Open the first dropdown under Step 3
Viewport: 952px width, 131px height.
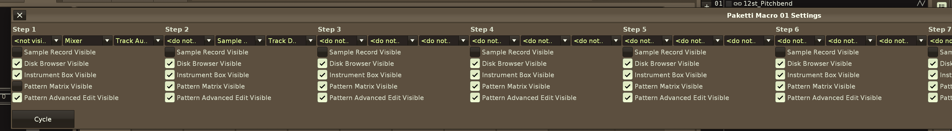click(x=342, y=41)
